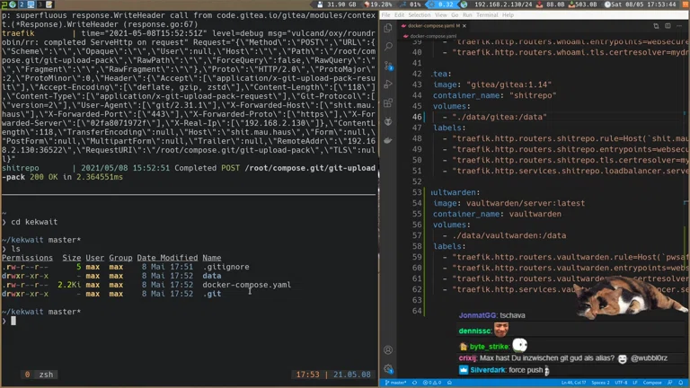Click the labels: key on line 47
690x388 pixels.
pos(449,128)
